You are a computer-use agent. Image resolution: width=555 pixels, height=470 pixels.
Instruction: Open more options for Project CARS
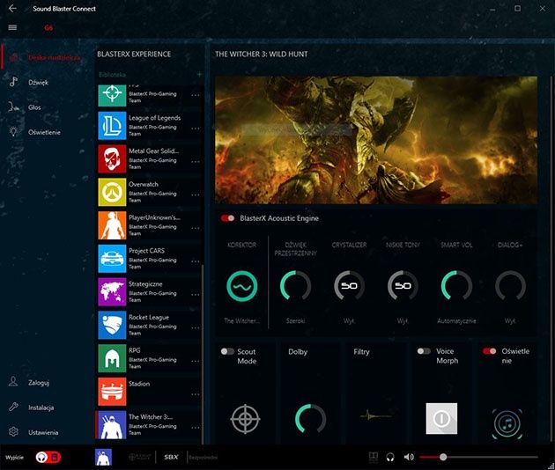point(196,261)
